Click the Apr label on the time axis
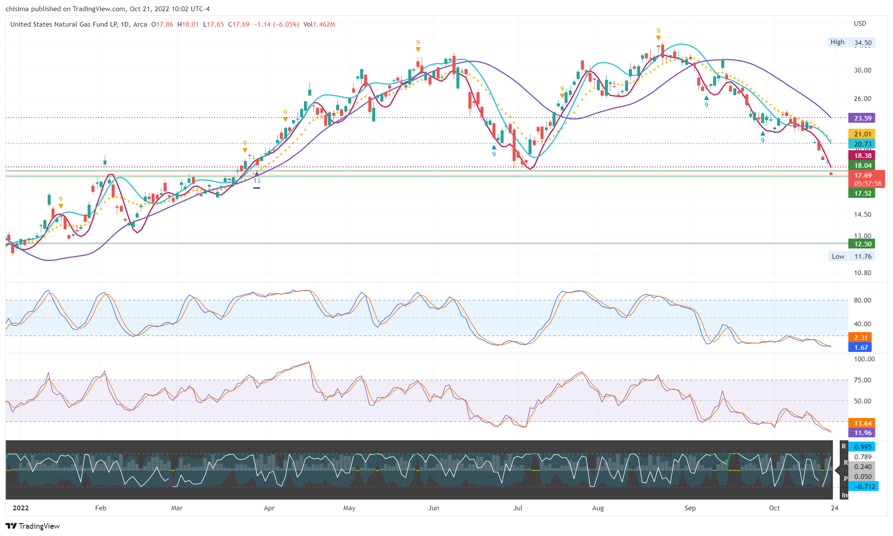This screenshot has height=536, width=893. tap(269, 508)
